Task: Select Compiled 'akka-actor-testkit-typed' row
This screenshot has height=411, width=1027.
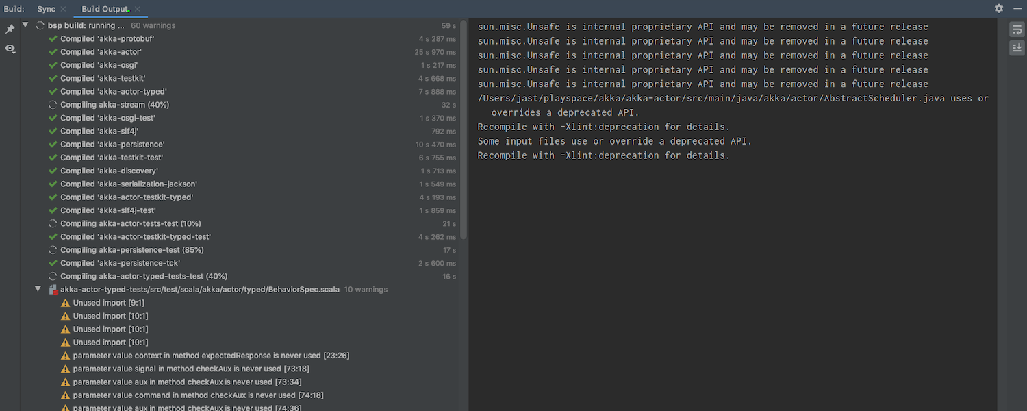Action: tap(240, 197)
